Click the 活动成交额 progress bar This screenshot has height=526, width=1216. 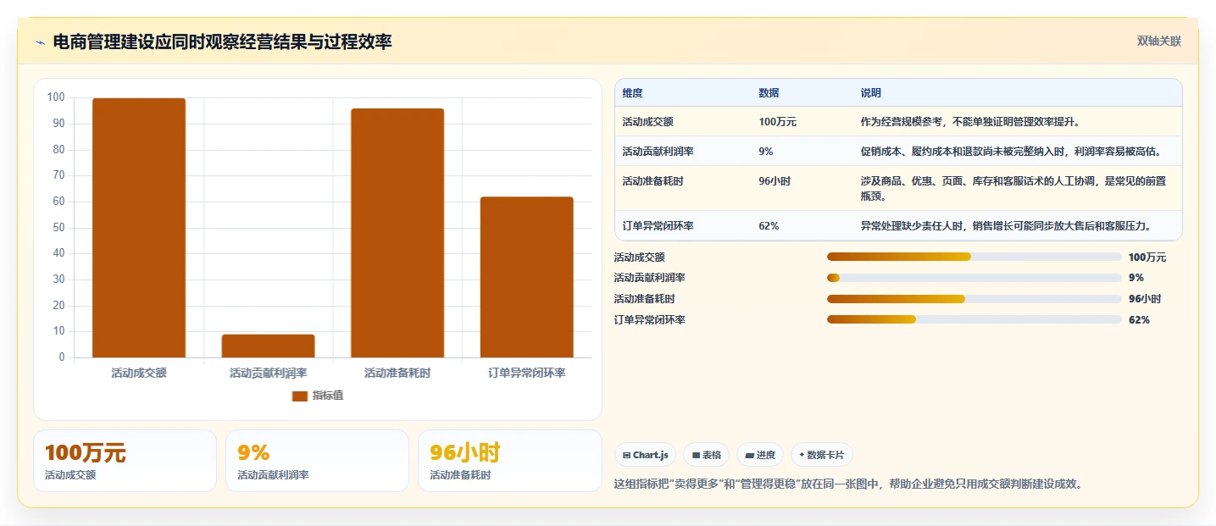(x=974, y=257)
